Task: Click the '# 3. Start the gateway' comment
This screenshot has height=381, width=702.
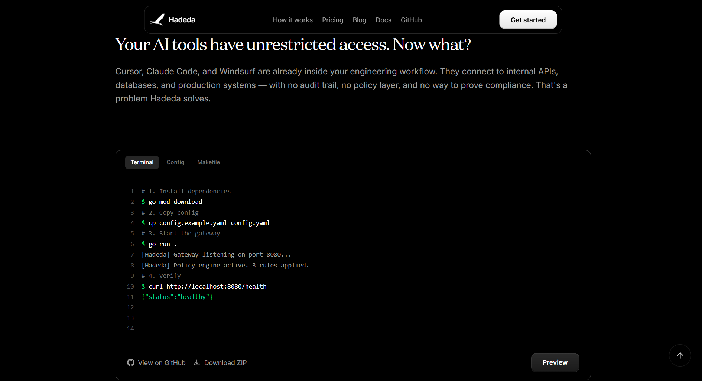Action: [181, 233]
